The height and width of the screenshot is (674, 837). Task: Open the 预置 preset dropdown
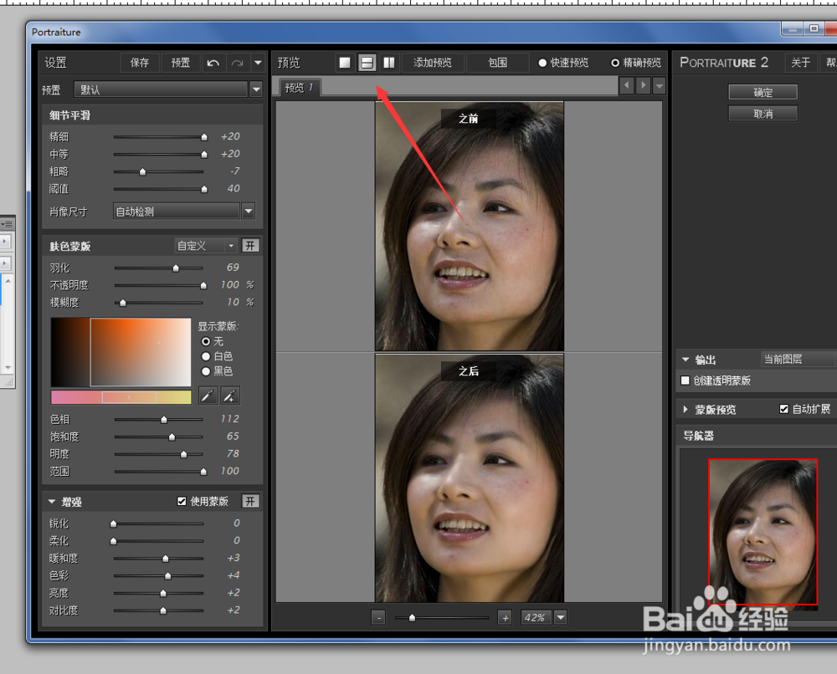[256, 89]
